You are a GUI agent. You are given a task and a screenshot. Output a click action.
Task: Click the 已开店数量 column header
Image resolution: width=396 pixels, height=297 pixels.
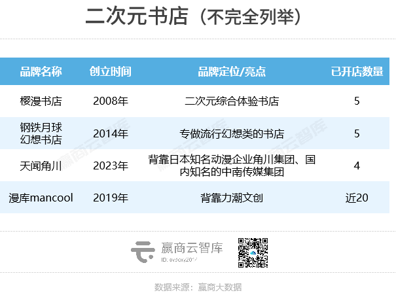tap(357, 72)
